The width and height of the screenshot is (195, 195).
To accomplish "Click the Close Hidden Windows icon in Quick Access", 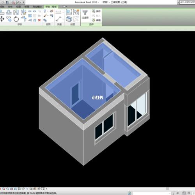I will (x=13, y=2).
